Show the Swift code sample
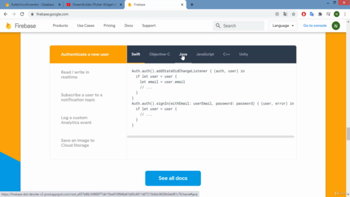 (136, 54)
